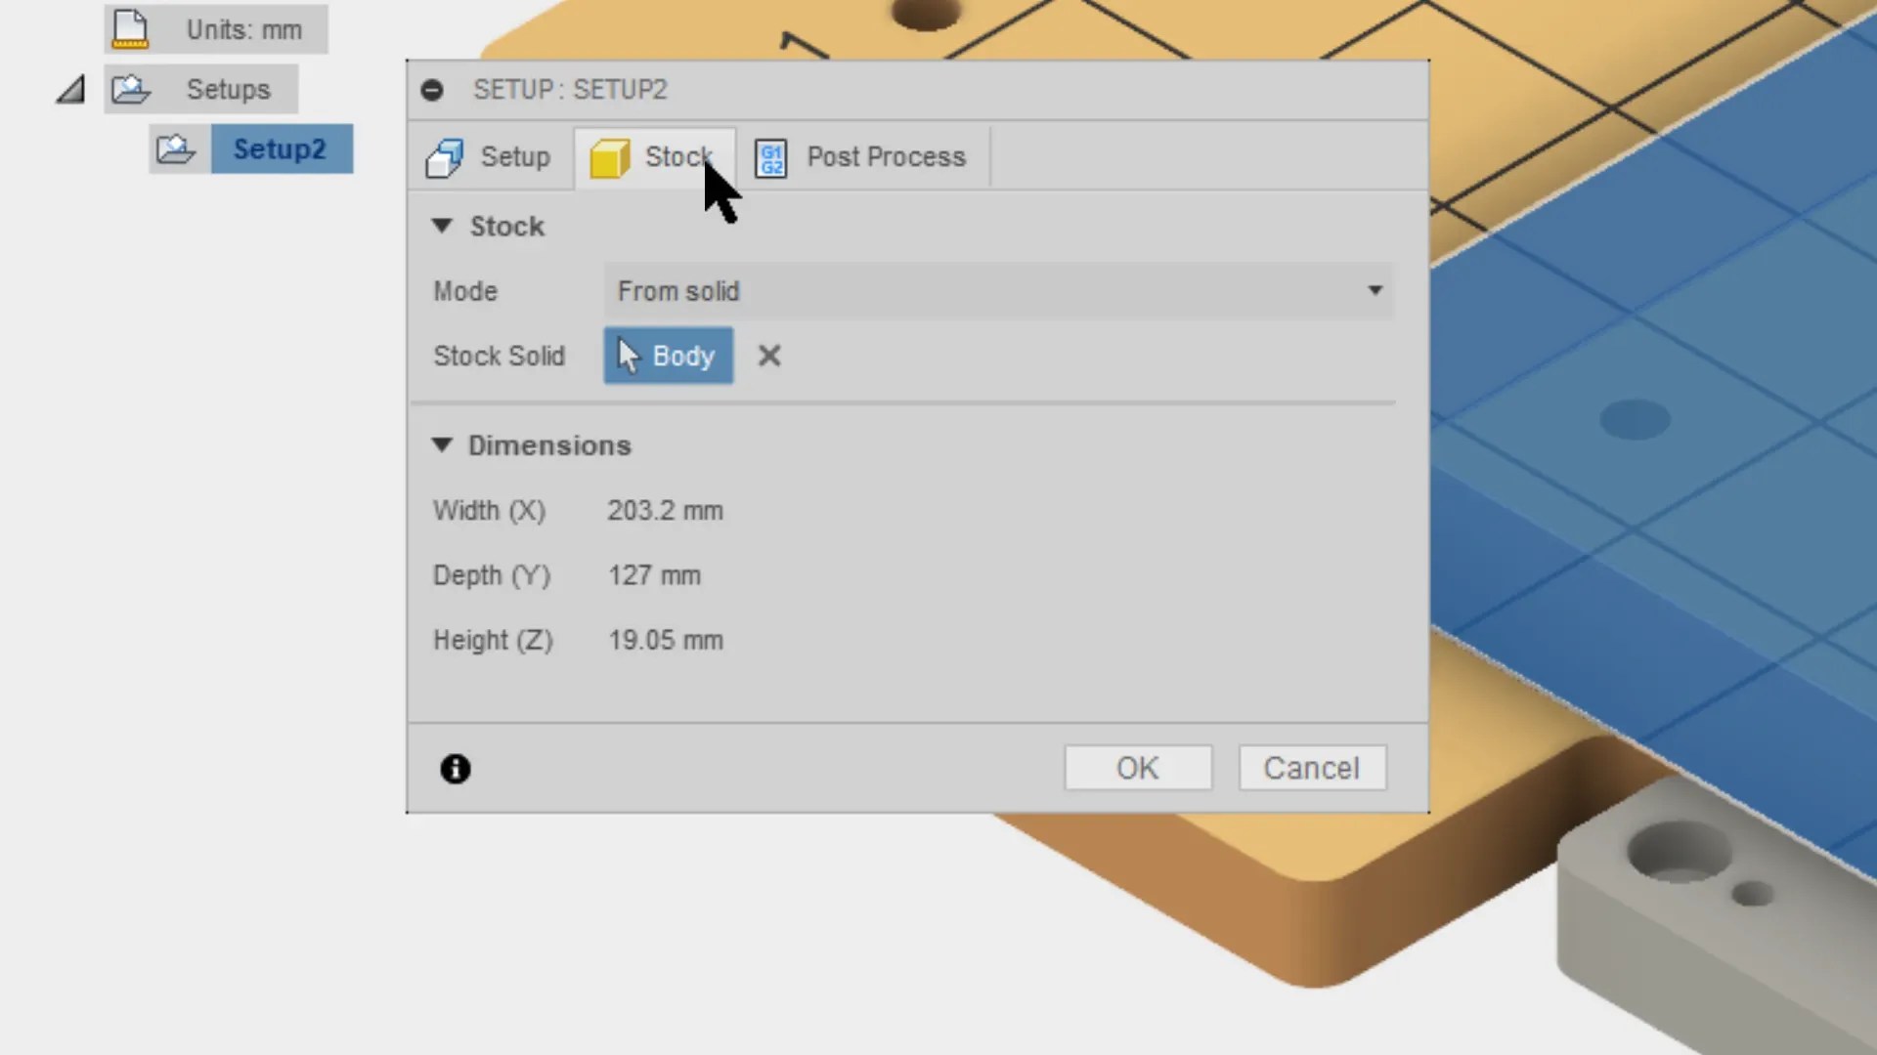Viewport: 1877px width, 1055px height.
Task: Select Setup2 in the browser tree
Action: coord(280,148)
